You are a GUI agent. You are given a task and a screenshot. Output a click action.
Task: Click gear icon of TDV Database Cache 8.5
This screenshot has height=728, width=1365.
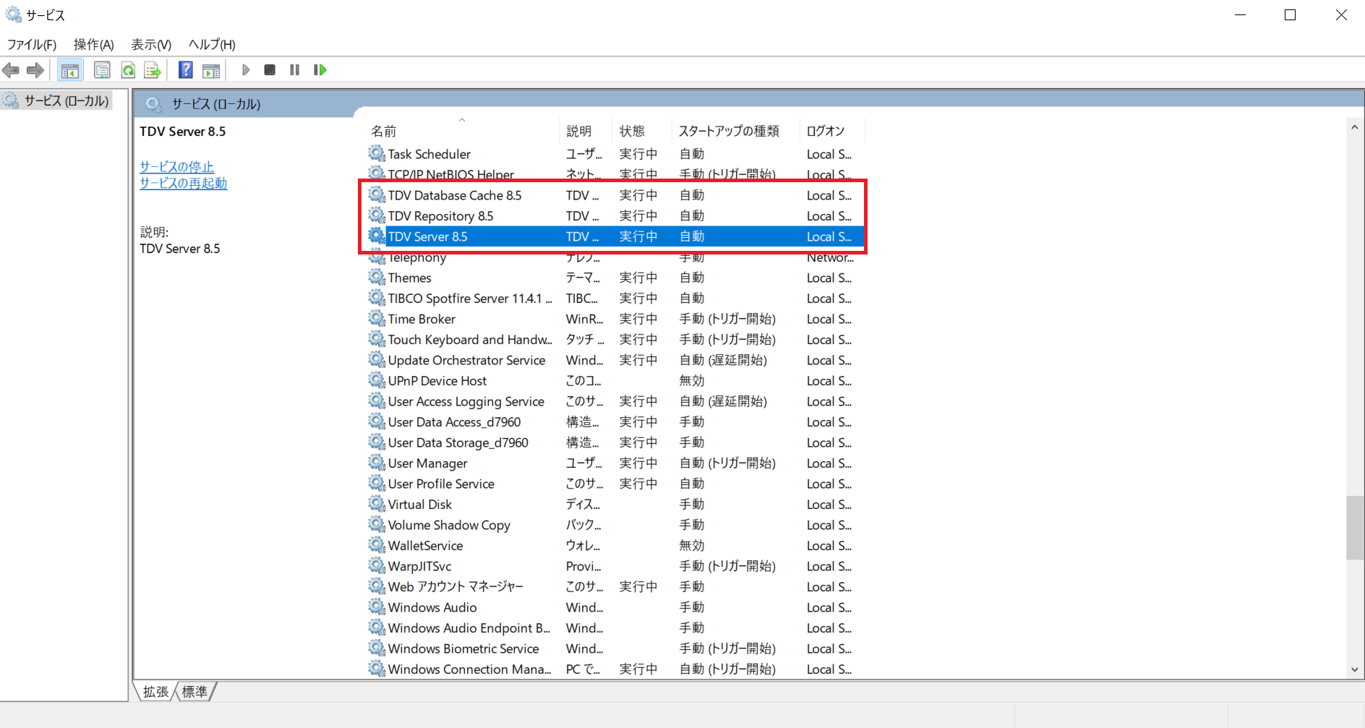tap(377, 194)
